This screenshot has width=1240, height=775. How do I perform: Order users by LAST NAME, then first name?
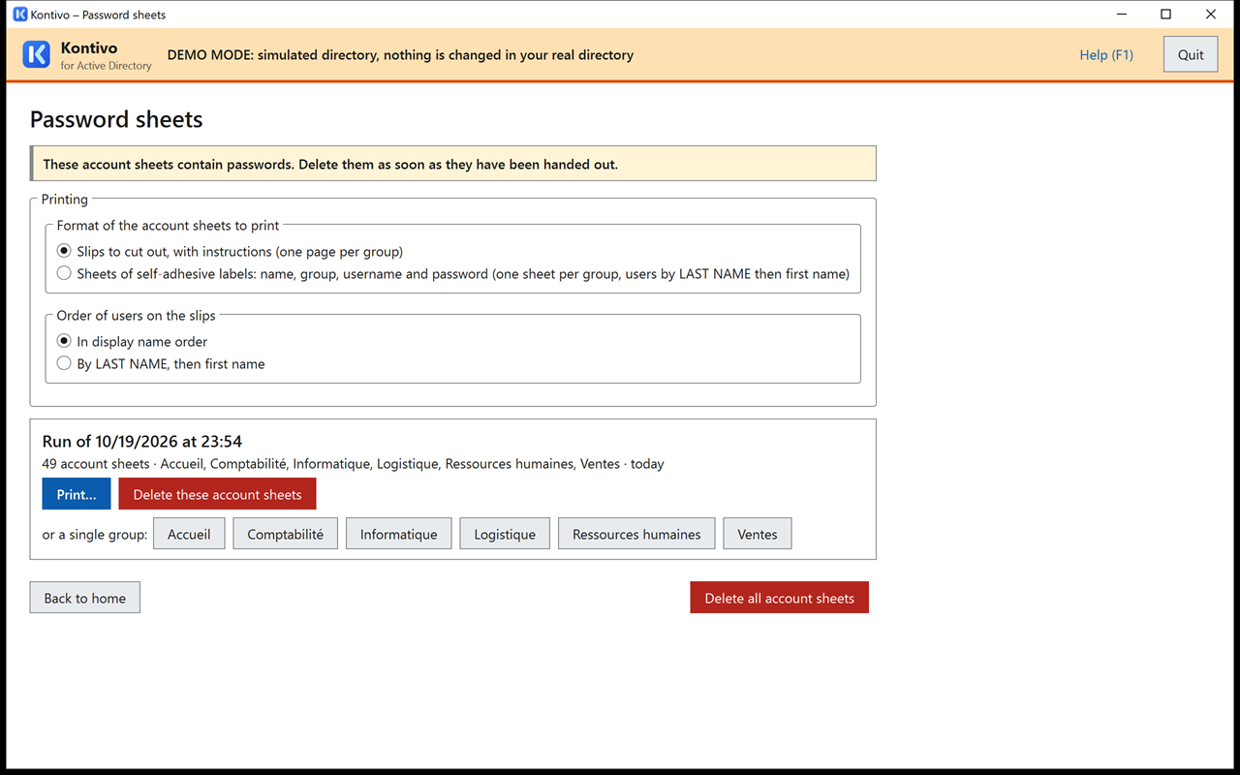pos(64,363)
